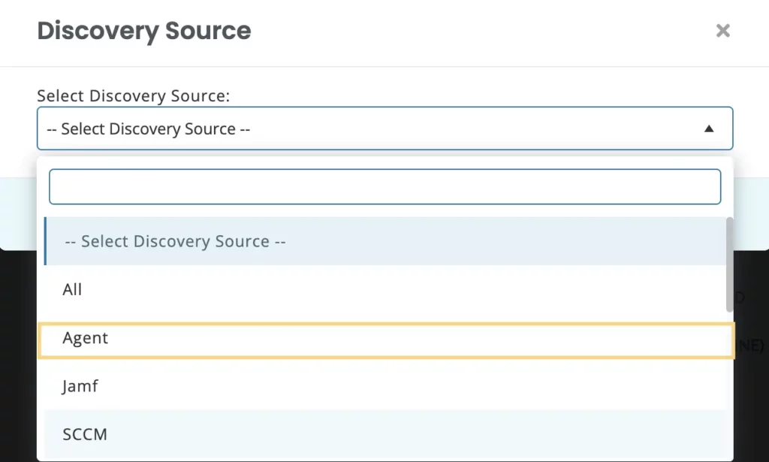Click the Select Discovery Source field label
This screenshot has height=462, width=769.
(x=134, y=95)
